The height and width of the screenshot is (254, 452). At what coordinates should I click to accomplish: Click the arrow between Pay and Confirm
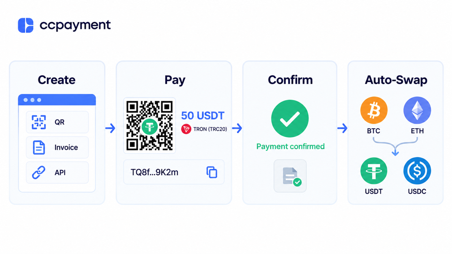click(237, 129)
